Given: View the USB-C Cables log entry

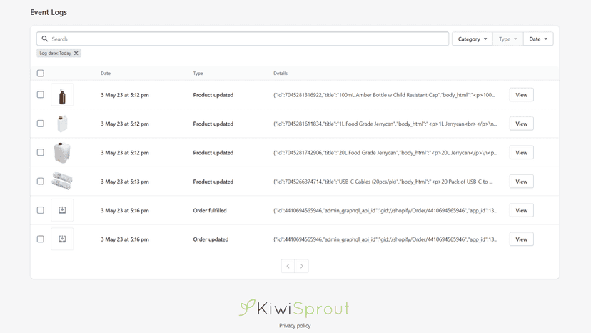Looking at the screenshot, I should pos(521,182).
